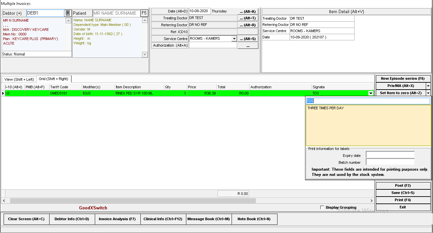The image size is (433, 233).
Task: Click the debtor list lookup icon
Action: point(68,13)
